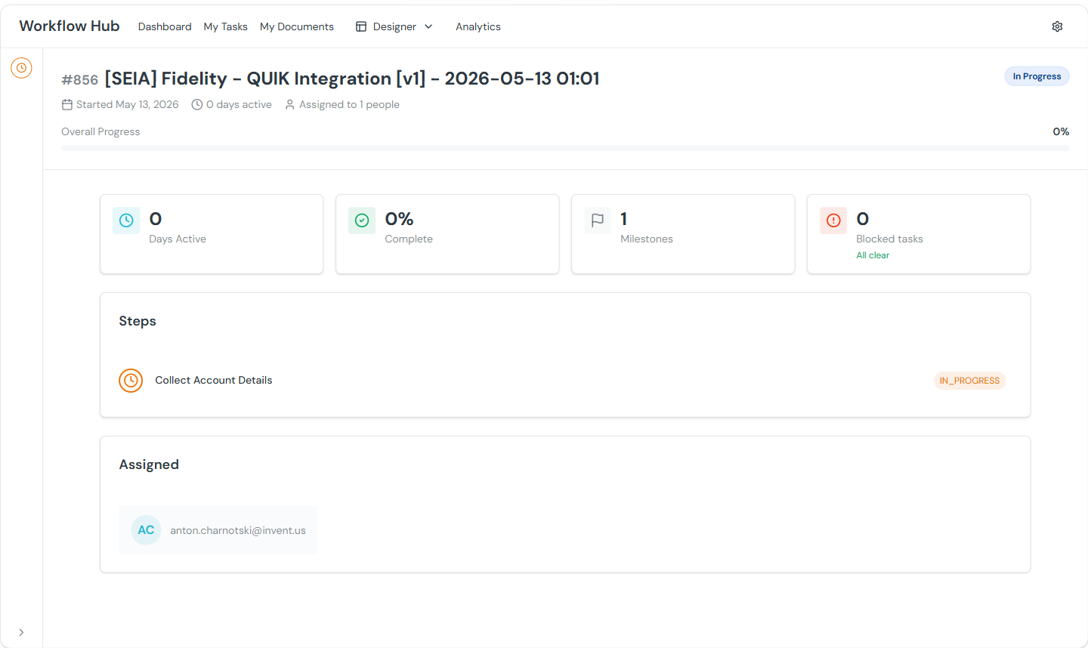This screenshot has width=1088, height=648.
Task: Click the Blocked tasks label
Action: (889, 239)
